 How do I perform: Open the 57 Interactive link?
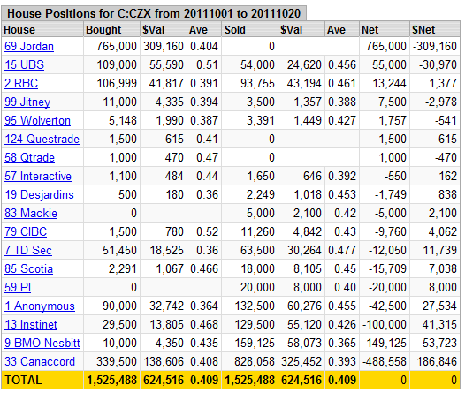coord(38,177)
